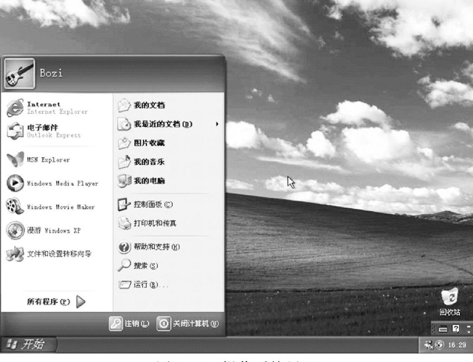This screenshot has width=473, height=362.
Task: Start the 漫游 Windows XP tour icon
Action: point(15,230)
